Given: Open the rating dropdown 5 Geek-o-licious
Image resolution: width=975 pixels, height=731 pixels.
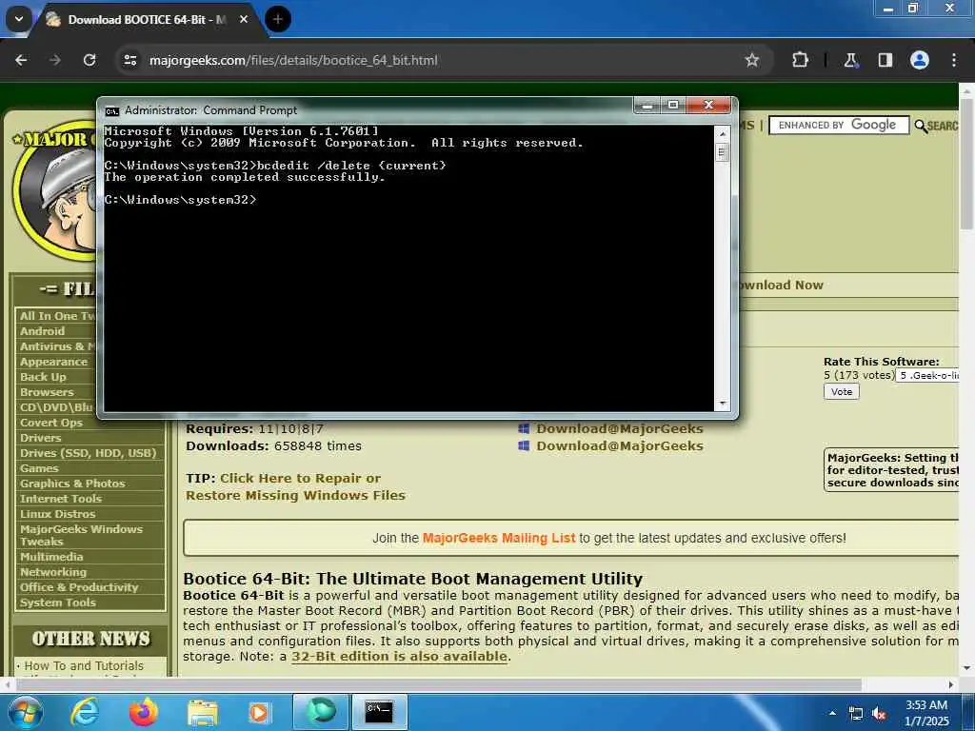Looking at the screenshot, I should (x=927, y=375).
